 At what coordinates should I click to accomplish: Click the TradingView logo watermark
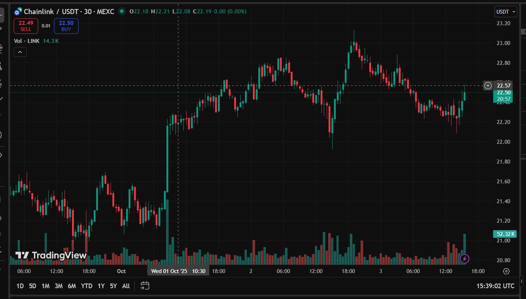[51, 255]
